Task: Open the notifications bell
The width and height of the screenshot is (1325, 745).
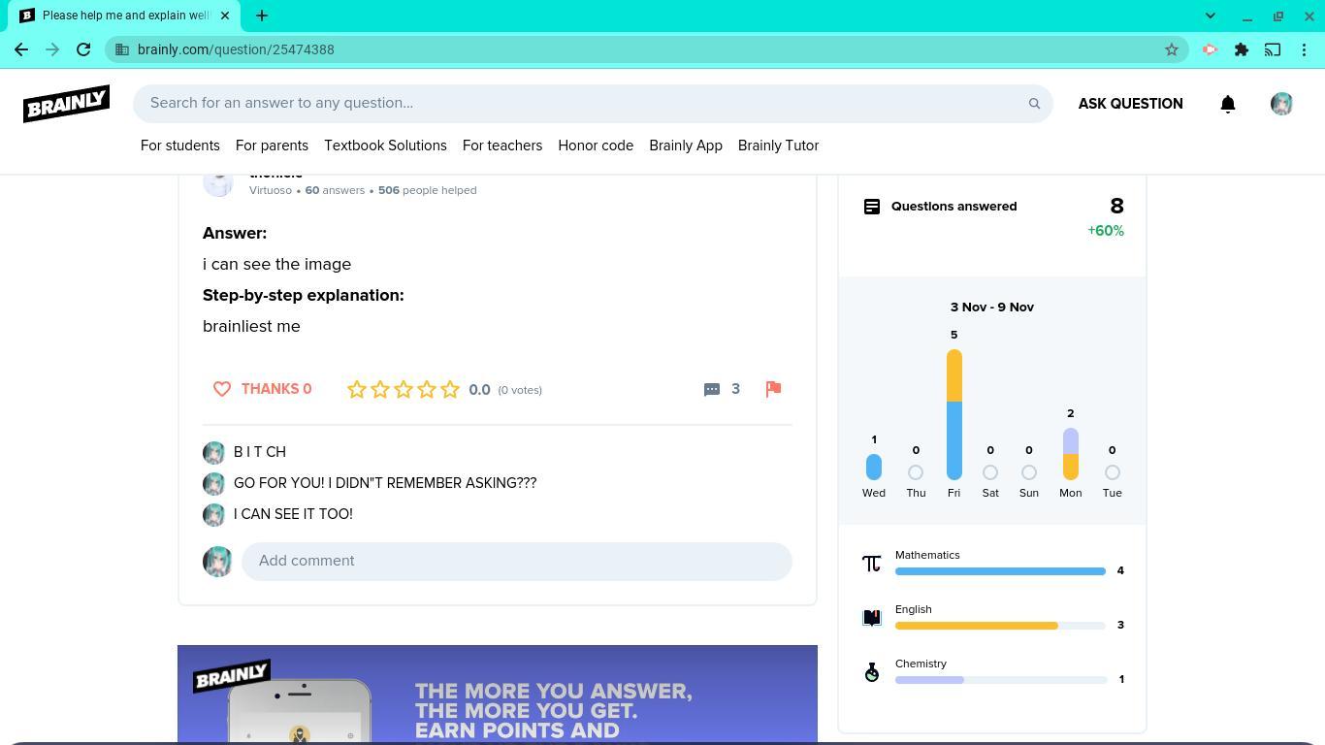Action: [1228, 104]
